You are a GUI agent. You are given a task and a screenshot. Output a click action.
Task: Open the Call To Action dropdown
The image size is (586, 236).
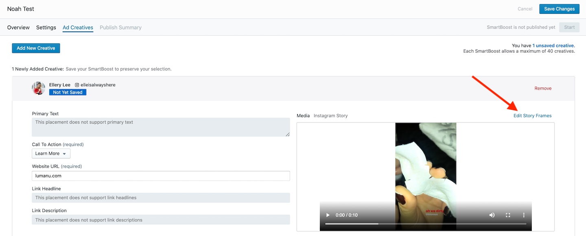tap(51, 153)
